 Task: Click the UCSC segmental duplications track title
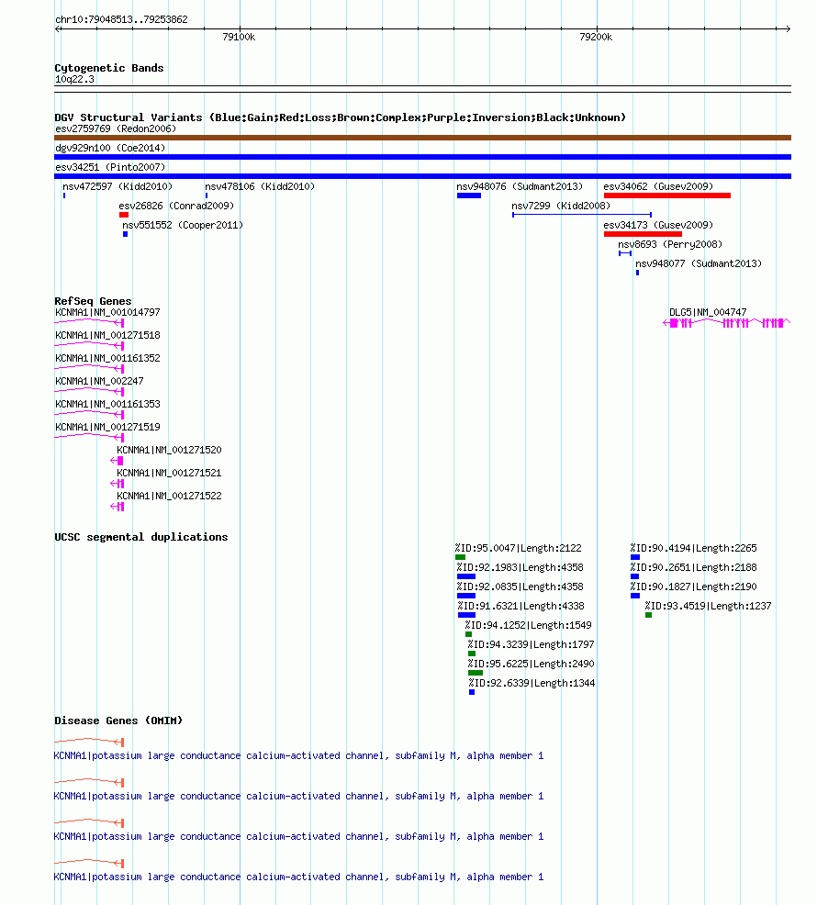tap(140, 537)
